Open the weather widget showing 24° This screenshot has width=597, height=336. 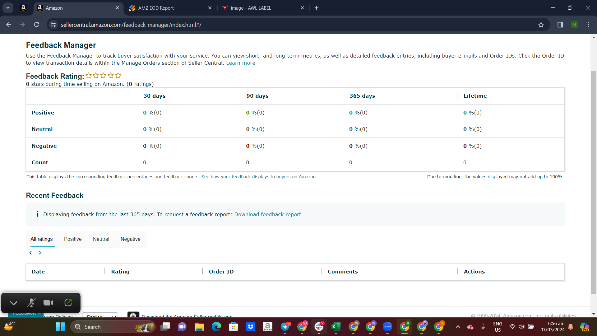[x=9, y=326]
